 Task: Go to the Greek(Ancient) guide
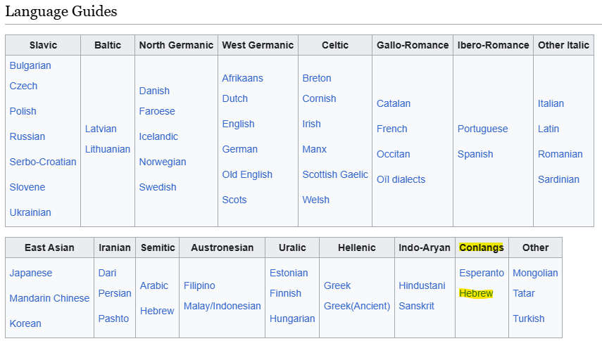pyautogui.click(x=357, y=306)
